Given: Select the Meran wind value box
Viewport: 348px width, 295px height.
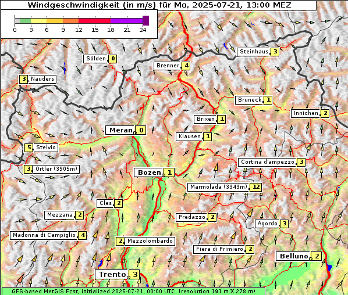Looking at the screenshot, I should (x=141, y=130).
